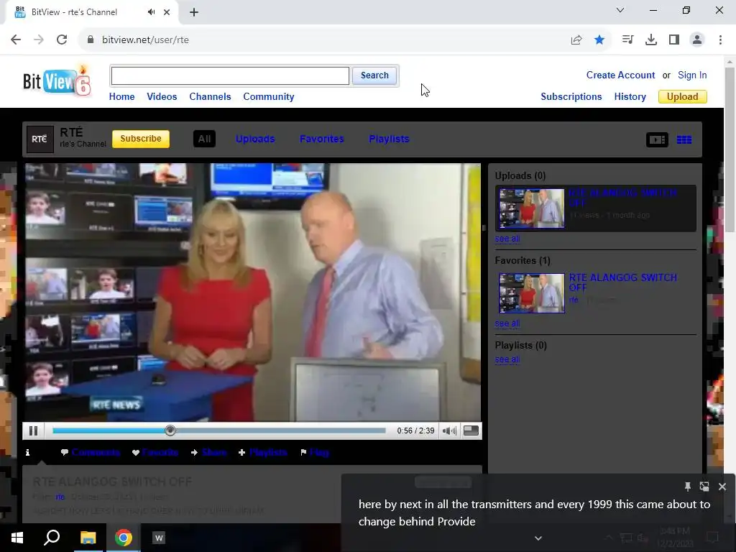Viewport: 736px width, 552px height.
Task: Pause the RTÉ video playback
Action: point(33,431)
